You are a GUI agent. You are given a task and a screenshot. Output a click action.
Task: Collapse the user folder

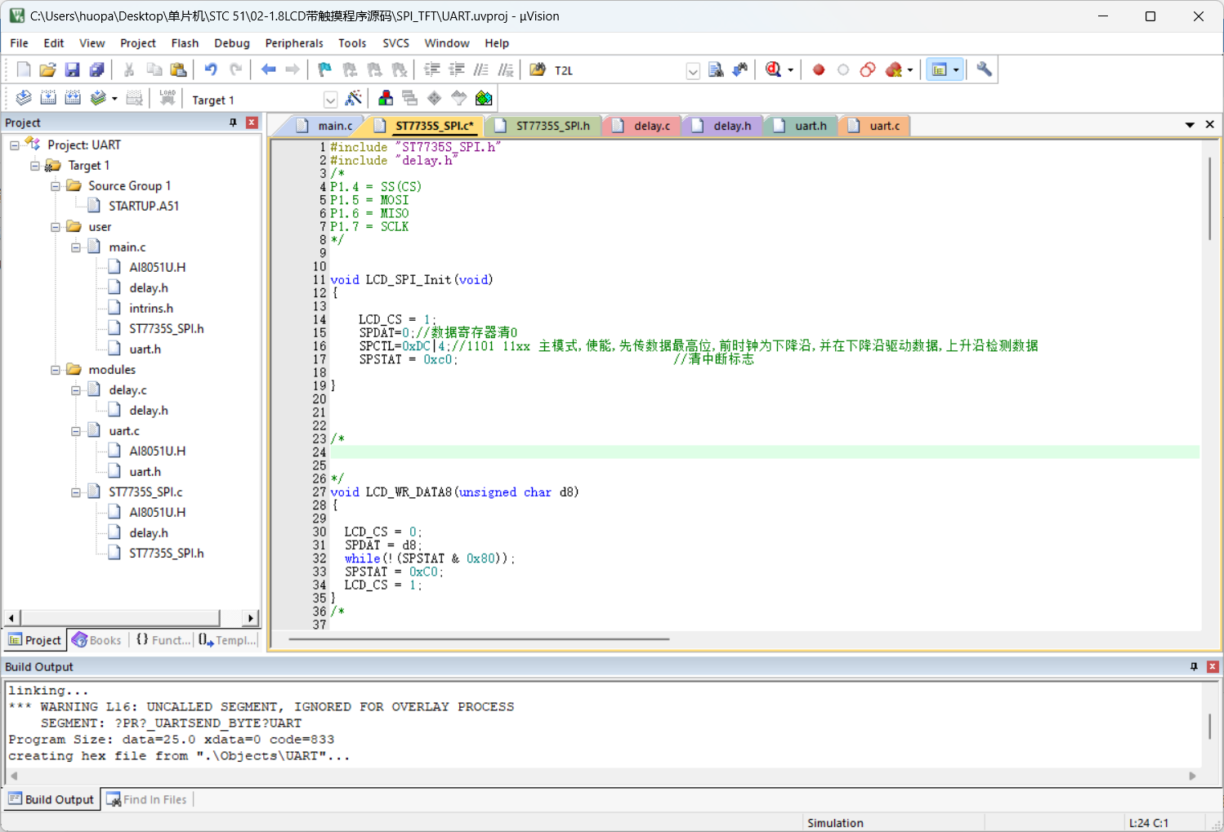(x=56, y=227)
